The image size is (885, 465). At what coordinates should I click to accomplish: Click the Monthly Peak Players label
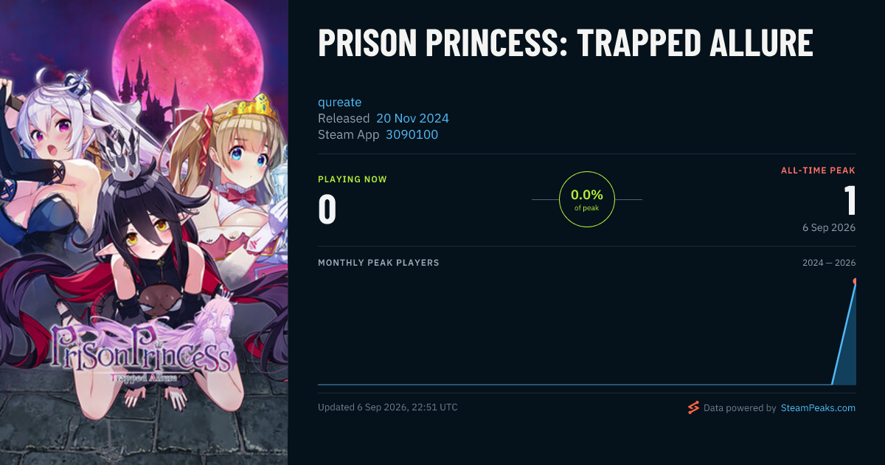pos(378,263)
